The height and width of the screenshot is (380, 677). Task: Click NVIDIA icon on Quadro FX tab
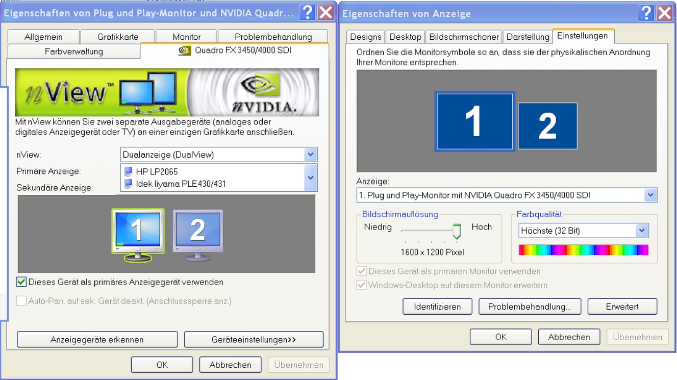click(x=185, y=50)
